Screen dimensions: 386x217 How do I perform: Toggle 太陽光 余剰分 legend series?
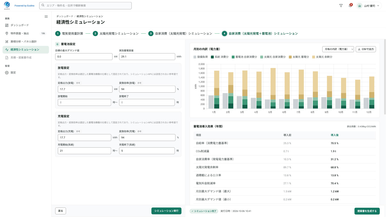tap(322, 57)
